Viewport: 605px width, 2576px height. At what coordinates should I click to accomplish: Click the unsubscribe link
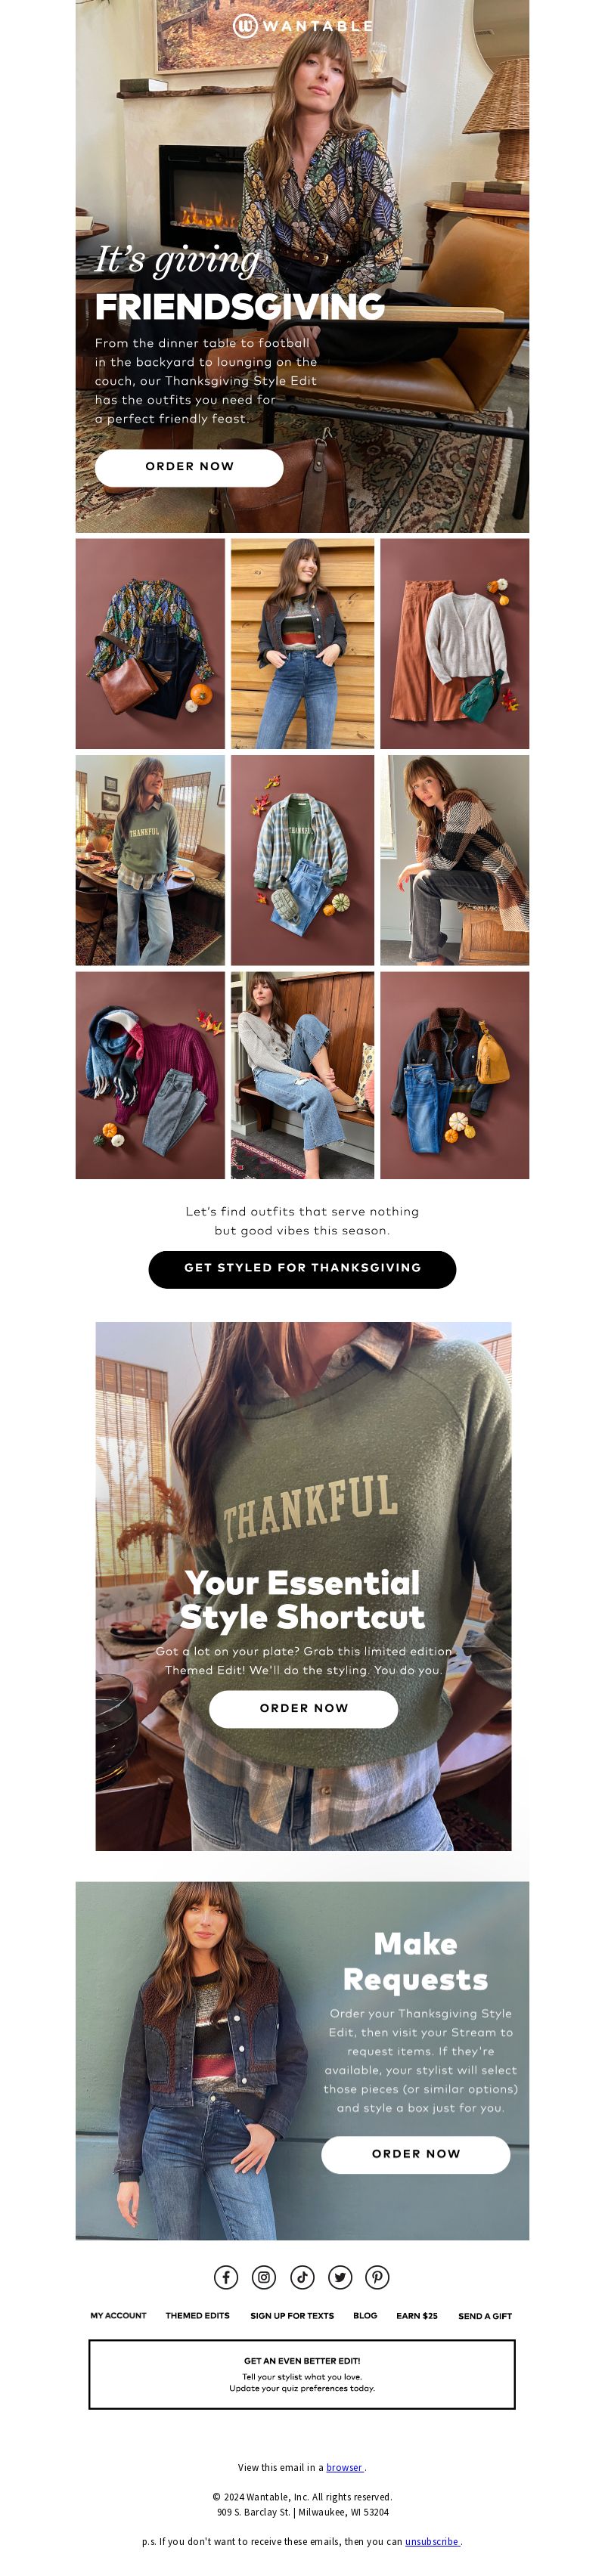point(432,2542)
